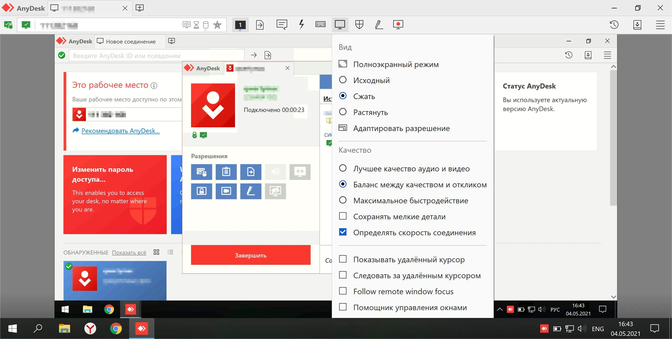Open Chrome on local taskbar
Viewport: 672px width, 339px height.
click(x=116, y=329)
